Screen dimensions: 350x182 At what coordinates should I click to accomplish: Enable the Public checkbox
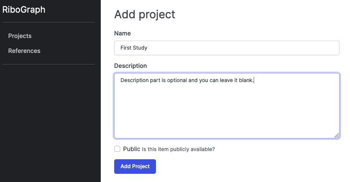click(x=117, y=149)
